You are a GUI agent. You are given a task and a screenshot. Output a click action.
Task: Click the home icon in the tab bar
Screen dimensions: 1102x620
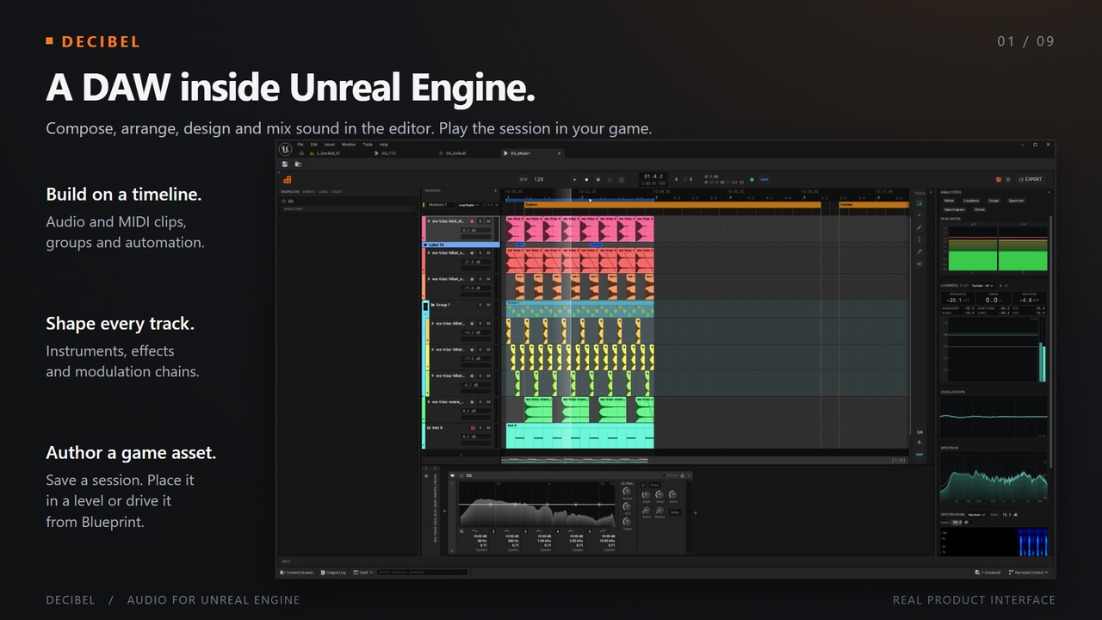(x=301, y=153)
